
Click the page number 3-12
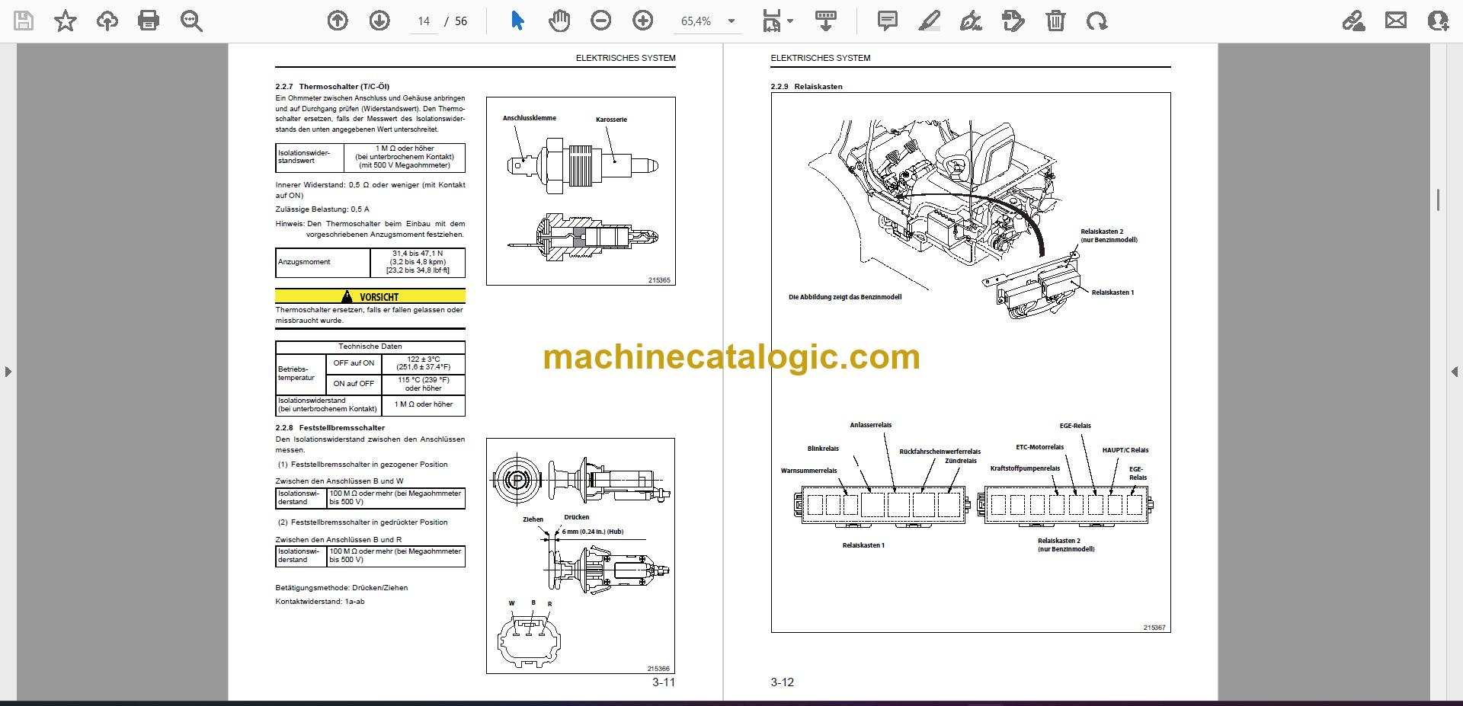point(782,682)
